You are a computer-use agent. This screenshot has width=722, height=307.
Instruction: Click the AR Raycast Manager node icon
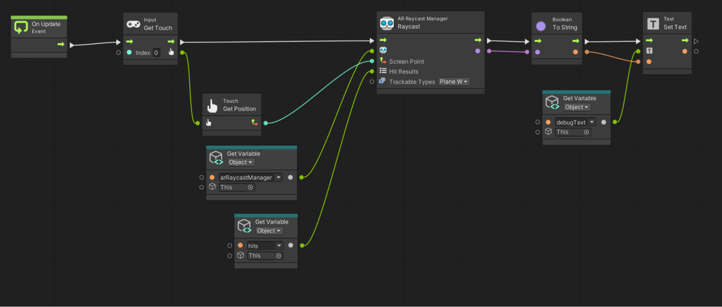(387, 23)
